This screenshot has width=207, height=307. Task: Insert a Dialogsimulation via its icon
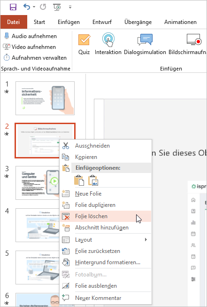pyautogui.click(x=145, y=39)
